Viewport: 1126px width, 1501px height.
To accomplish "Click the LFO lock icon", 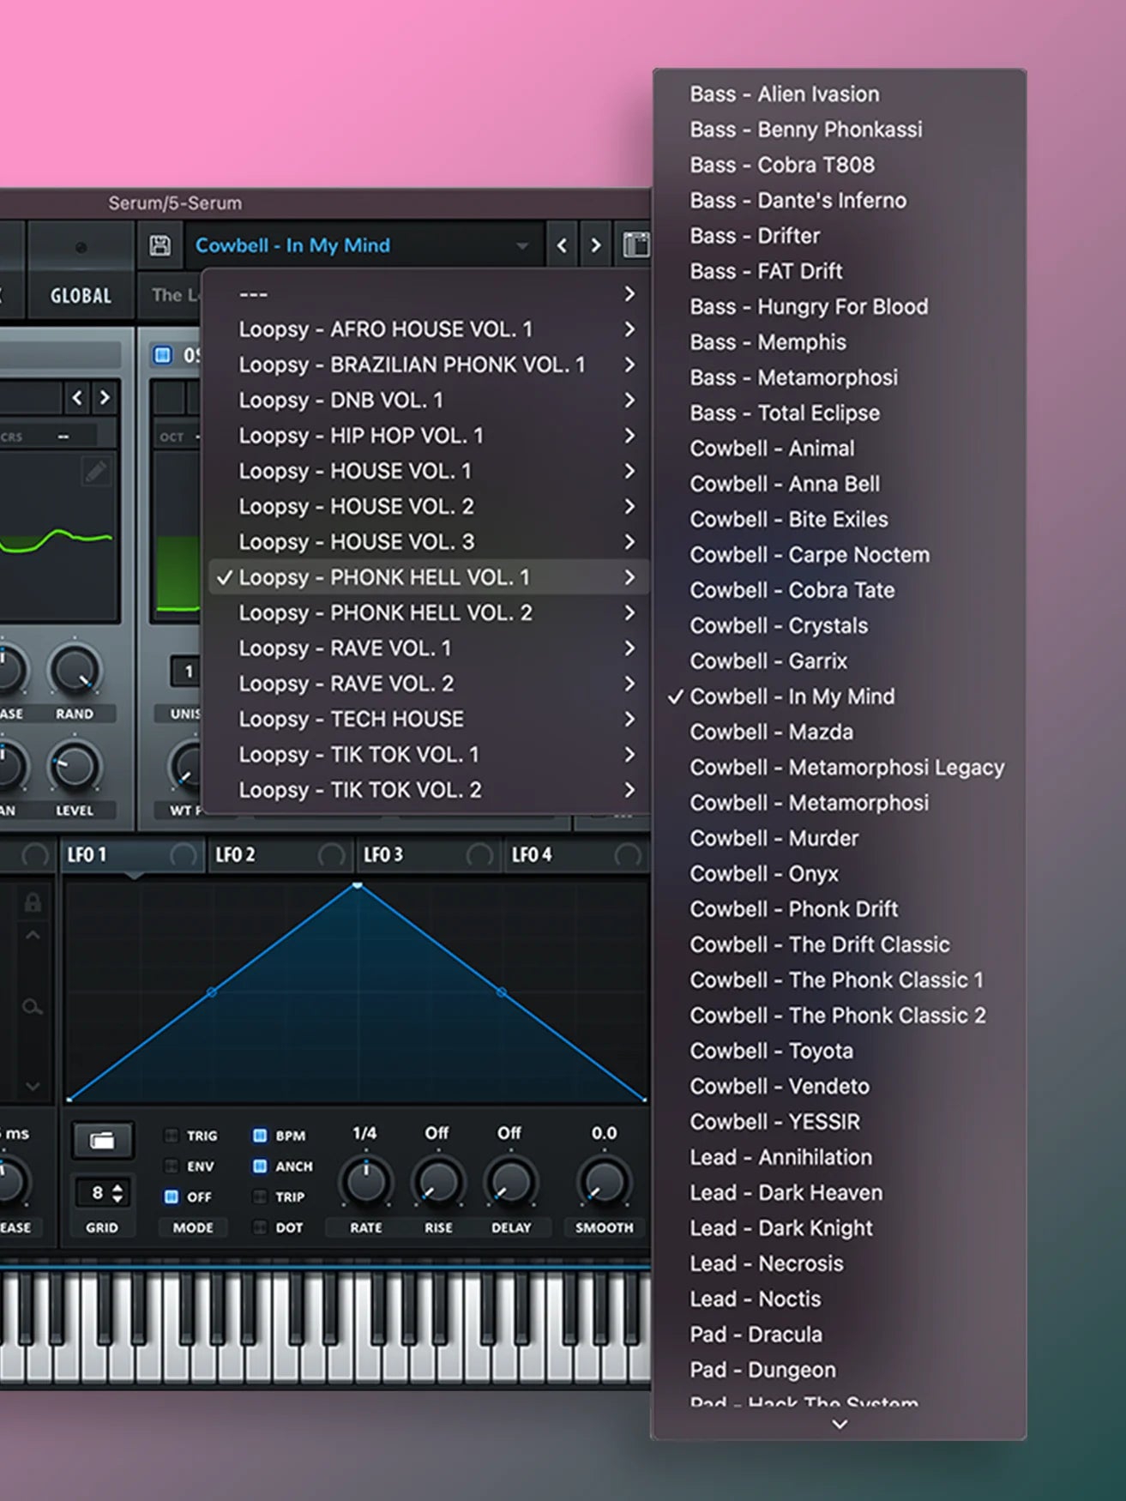I will click(x=33, y=903).
